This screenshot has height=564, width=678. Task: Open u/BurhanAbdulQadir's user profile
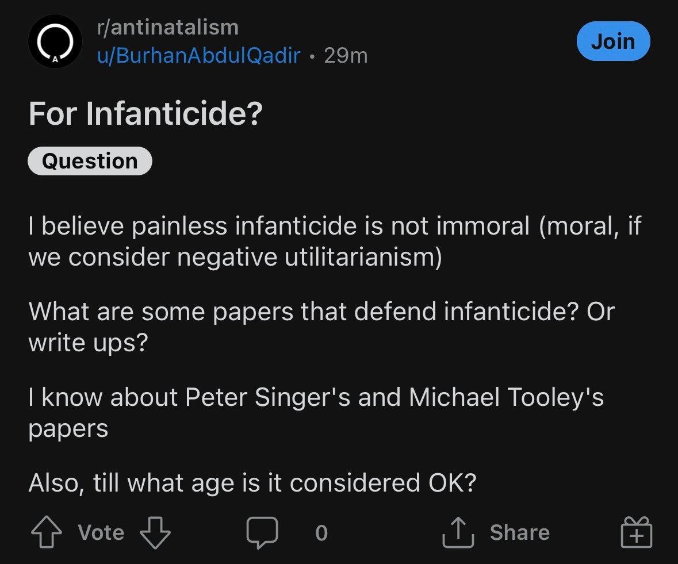tap(198, 56)
